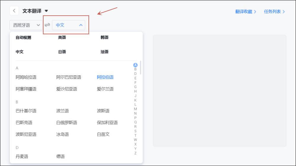Jump to letter A in the index

pyautogui.click(x=135, y=65)
